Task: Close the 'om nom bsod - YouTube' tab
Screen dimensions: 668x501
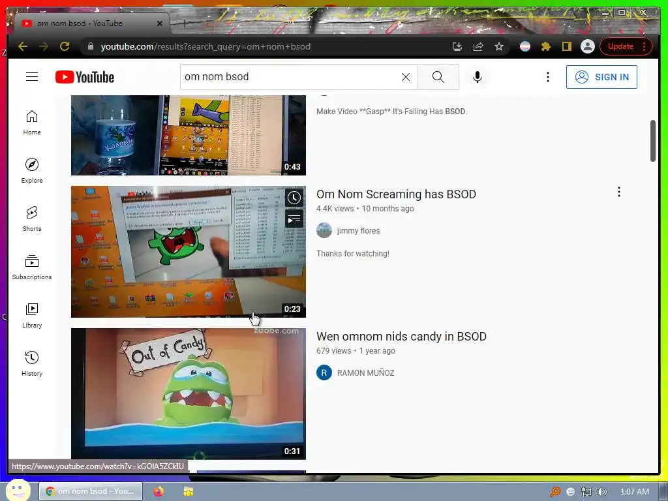Action: click(x=160, y=23)
